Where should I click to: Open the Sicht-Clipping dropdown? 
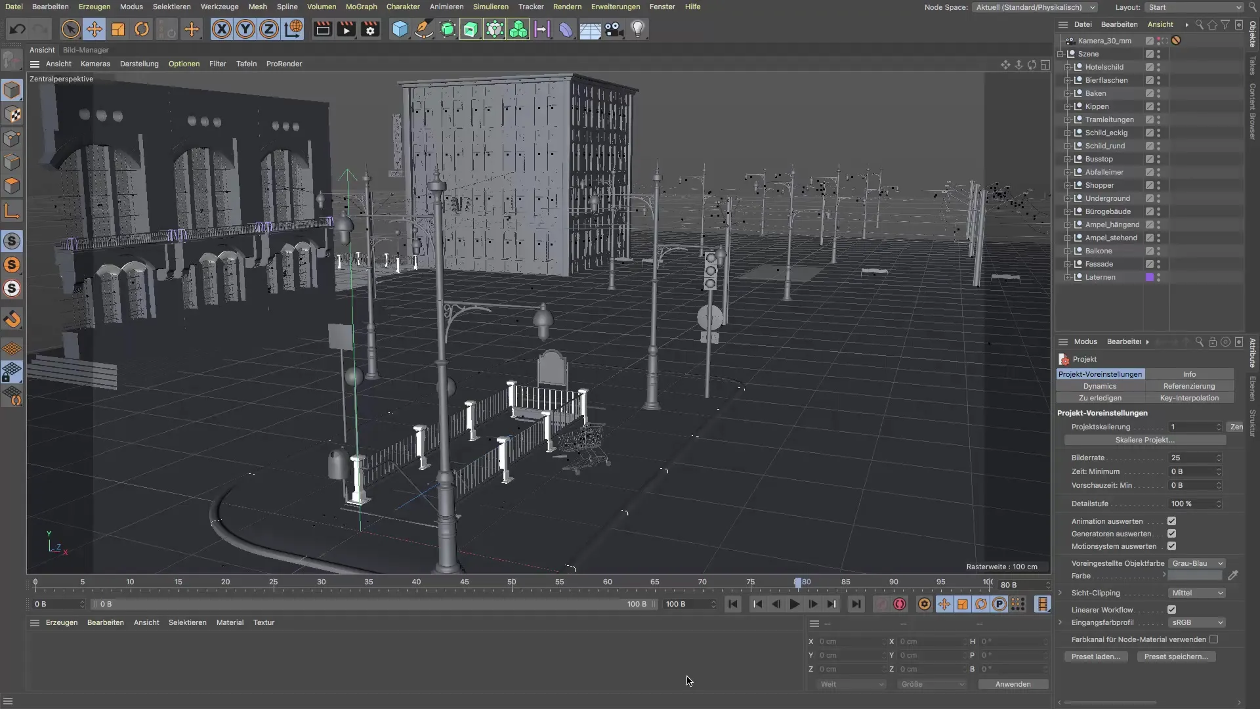1197,593
